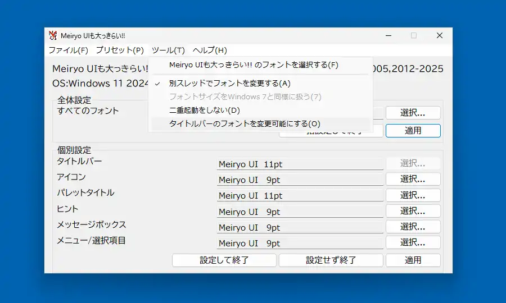
Task: Click the タイトルバー label
Action: 79,161
